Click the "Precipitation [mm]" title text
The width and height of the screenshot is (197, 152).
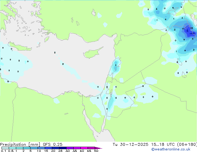20,145
